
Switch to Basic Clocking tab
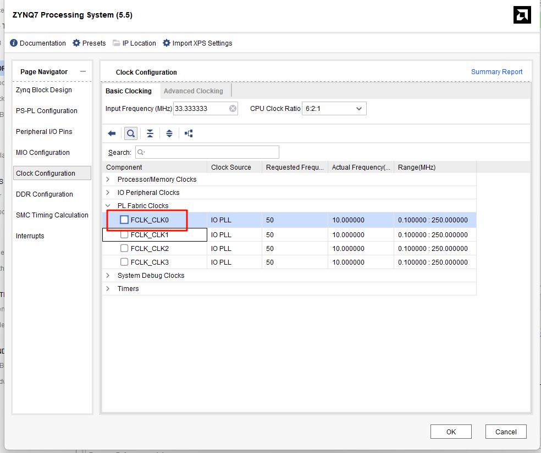click(x=129, y=91)
